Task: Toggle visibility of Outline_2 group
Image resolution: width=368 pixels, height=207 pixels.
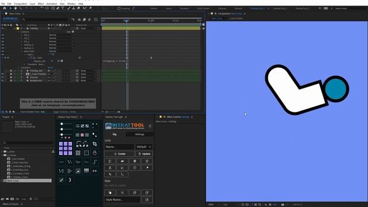Action: pos(2,45)
